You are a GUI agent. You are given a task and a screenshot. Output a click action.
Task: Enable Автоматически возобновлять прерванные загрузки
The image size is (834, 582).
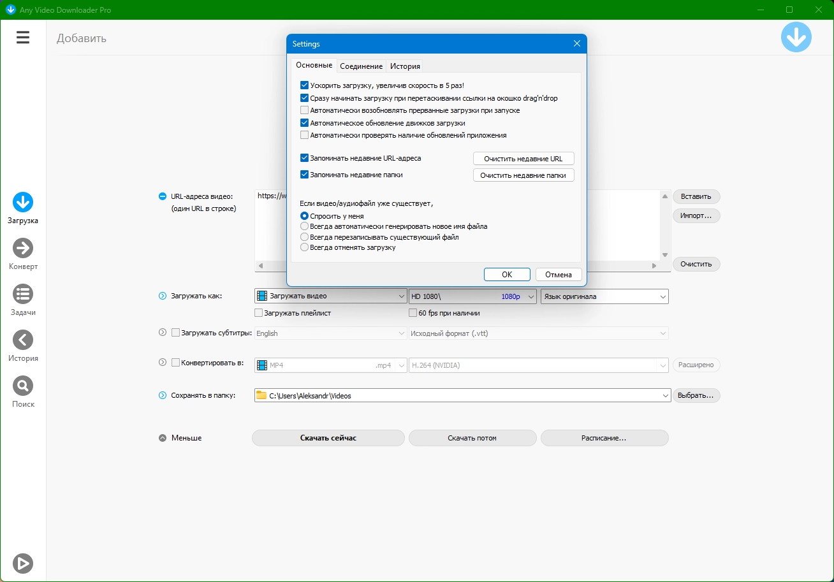[x=304, y=110]
